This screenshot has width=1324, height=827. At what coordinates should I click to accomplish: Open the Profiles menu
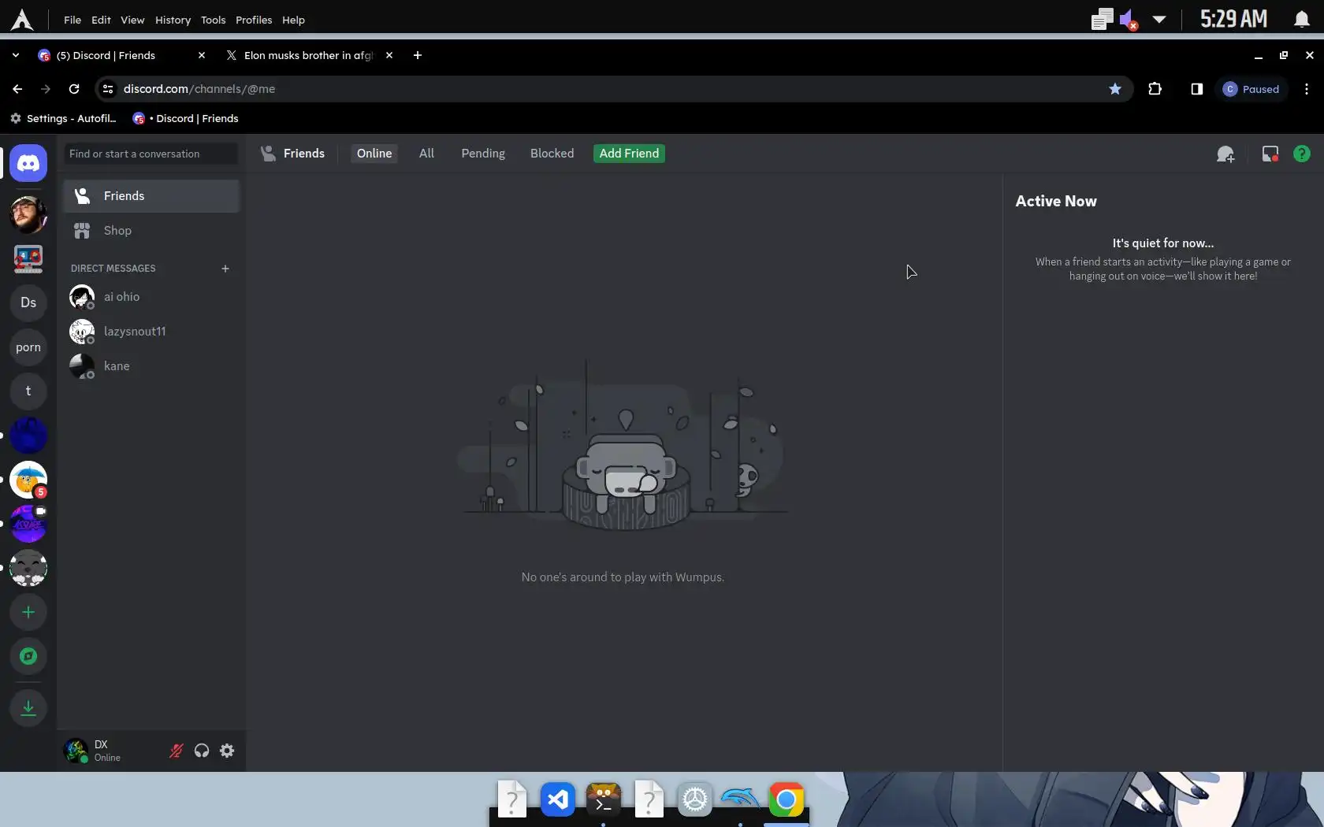click(x=254, y=20)
